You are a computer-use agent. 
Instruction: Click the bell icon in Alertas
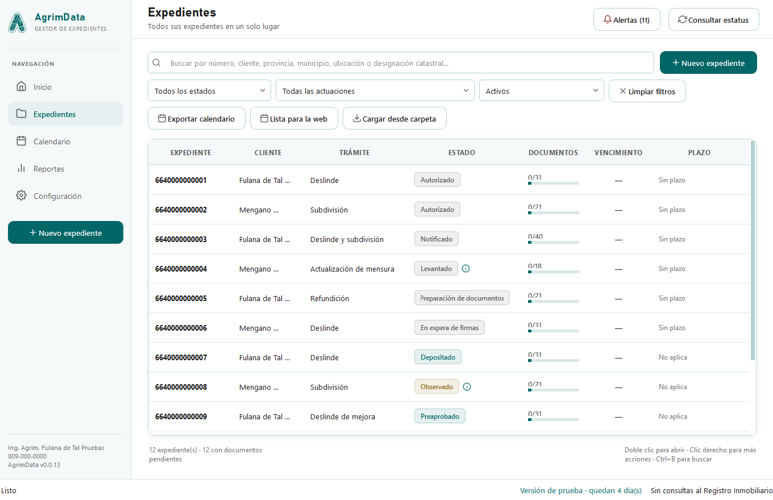[608, 19]
